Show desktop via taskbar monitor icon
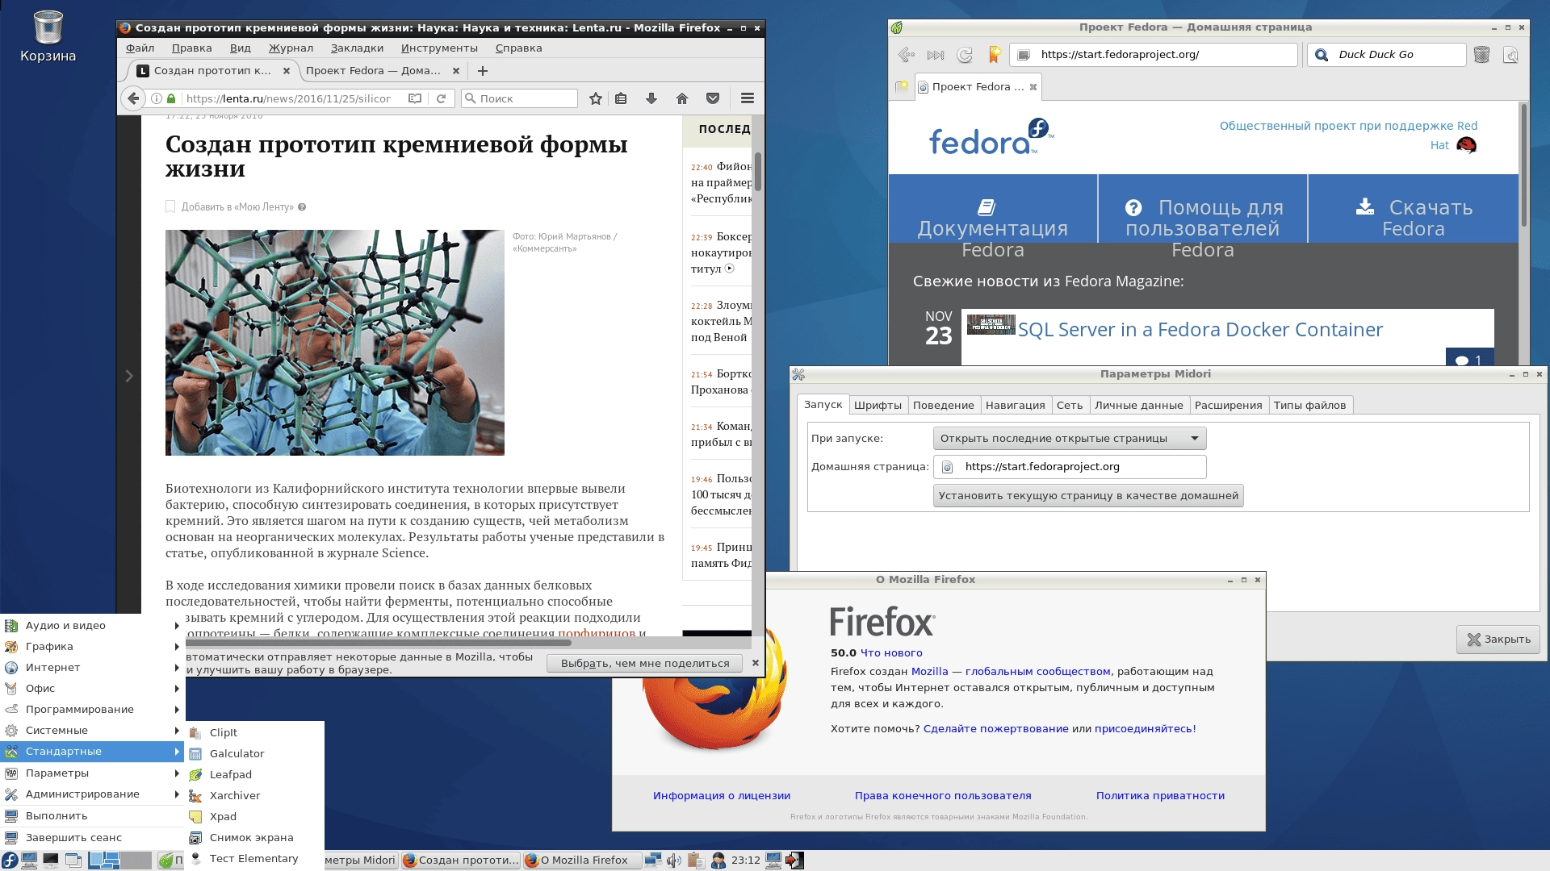This screenshot has width=1550, height=871. (29, 861)
